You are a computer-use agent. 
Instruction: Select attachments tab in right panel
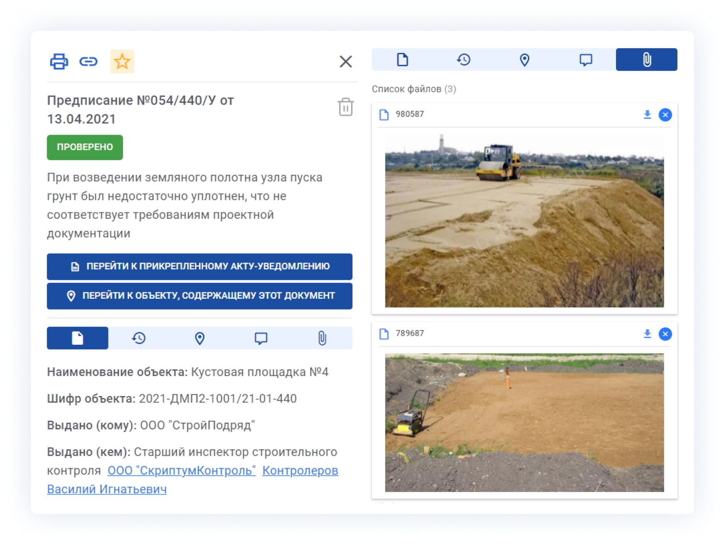point(647,59)
